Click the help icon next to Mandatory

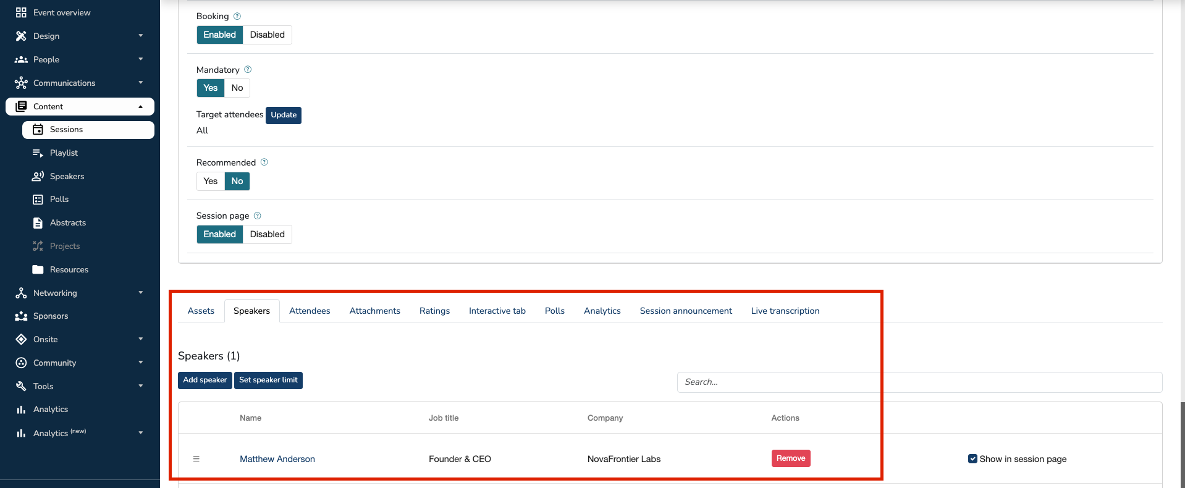248,70
